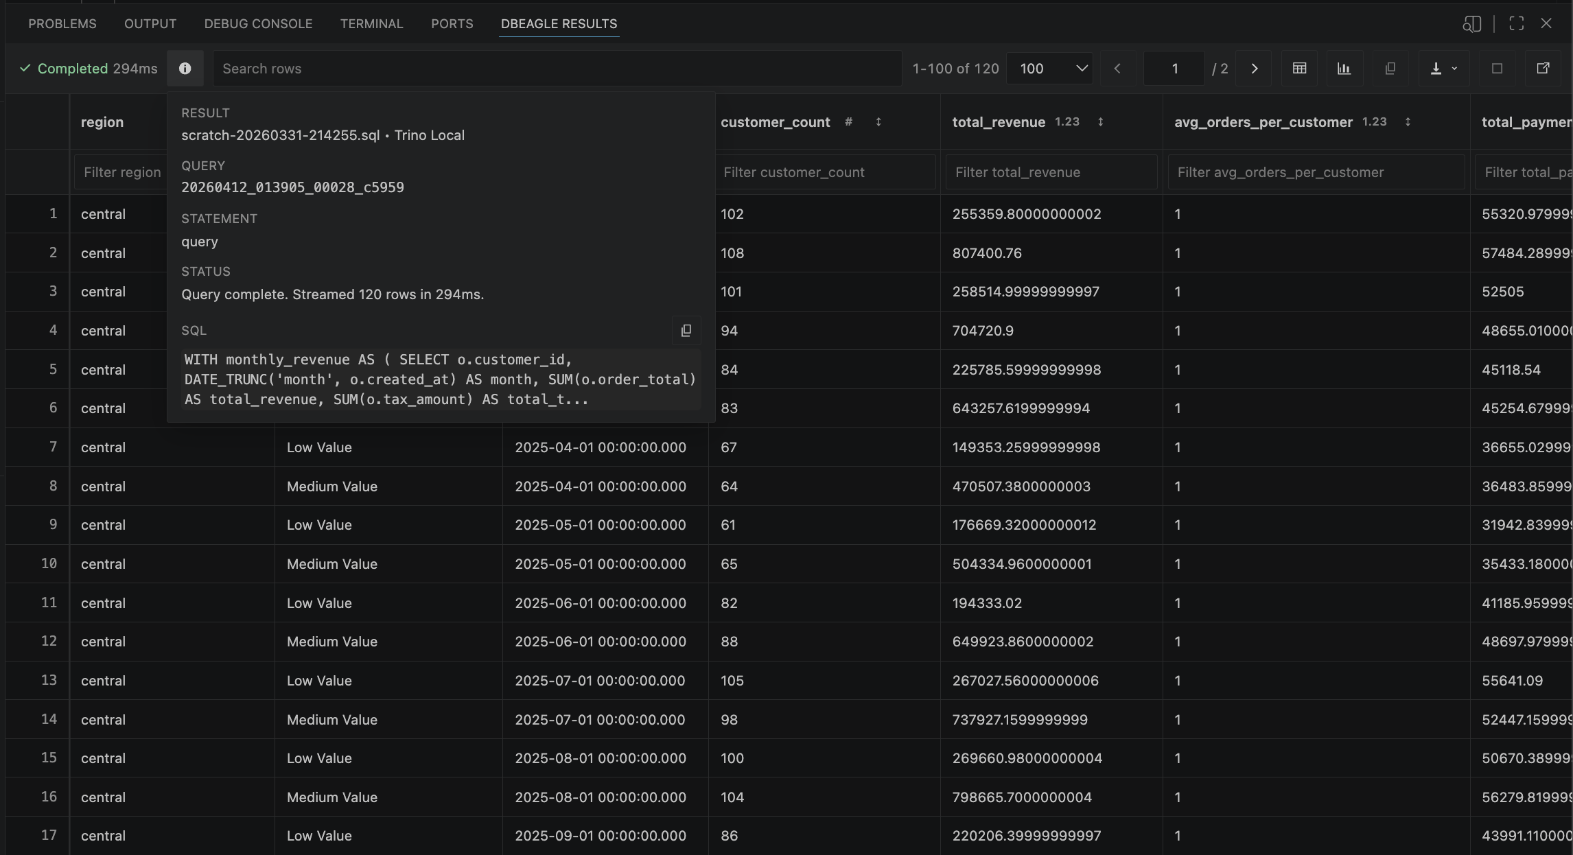The height and width of the screenshot is (855, 1573).
Task: Toggle sort on total_revenue column
Action: [x=1100, y=122]
